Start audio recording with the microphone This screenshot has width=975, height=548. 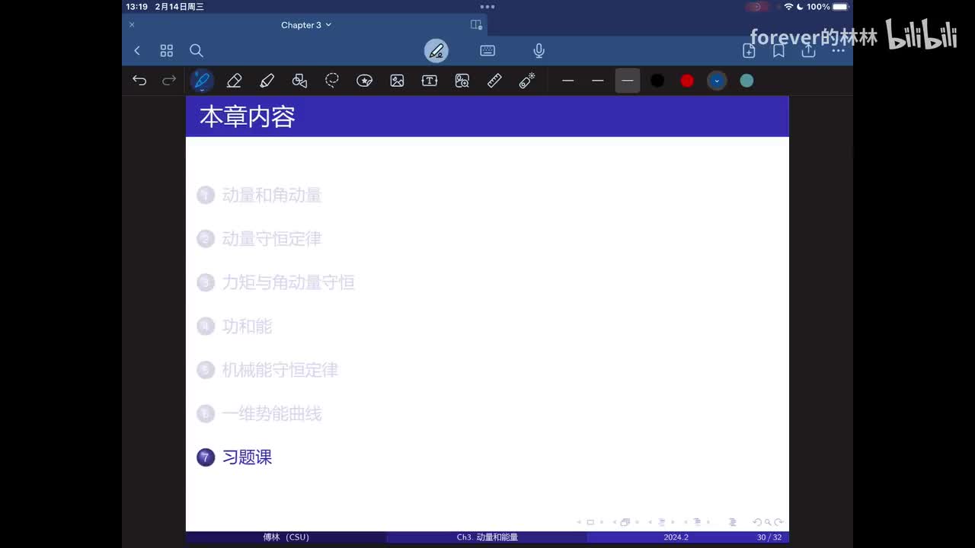click(539, 51)
